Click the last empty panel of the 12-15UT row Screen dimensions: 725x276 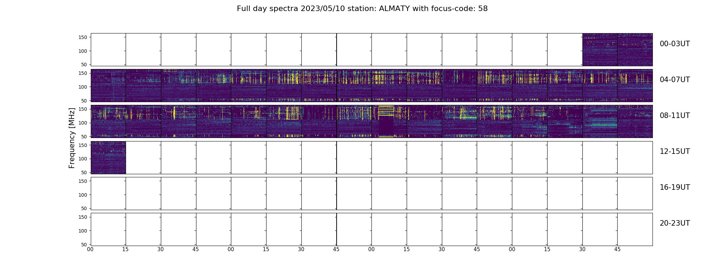635,157
